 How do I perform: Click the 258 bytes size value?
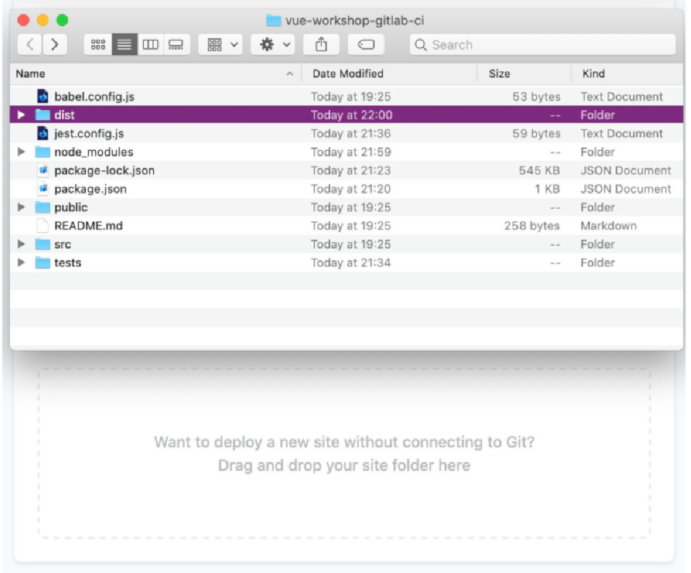[532, 226]
